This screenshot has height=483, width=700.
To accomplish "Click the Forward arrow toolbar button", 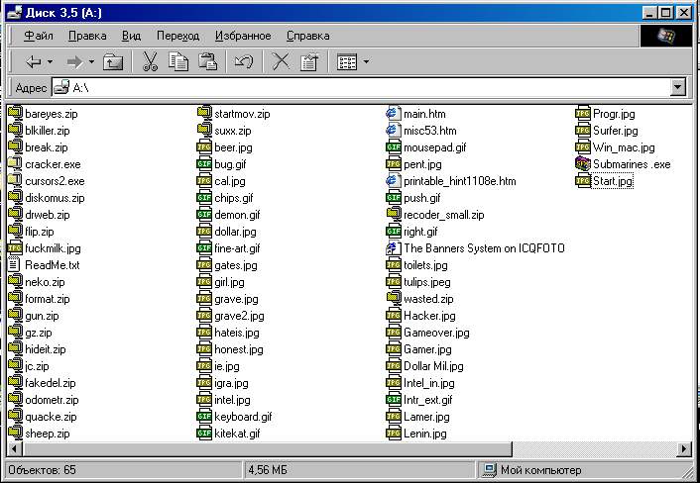I will (75, 62).
